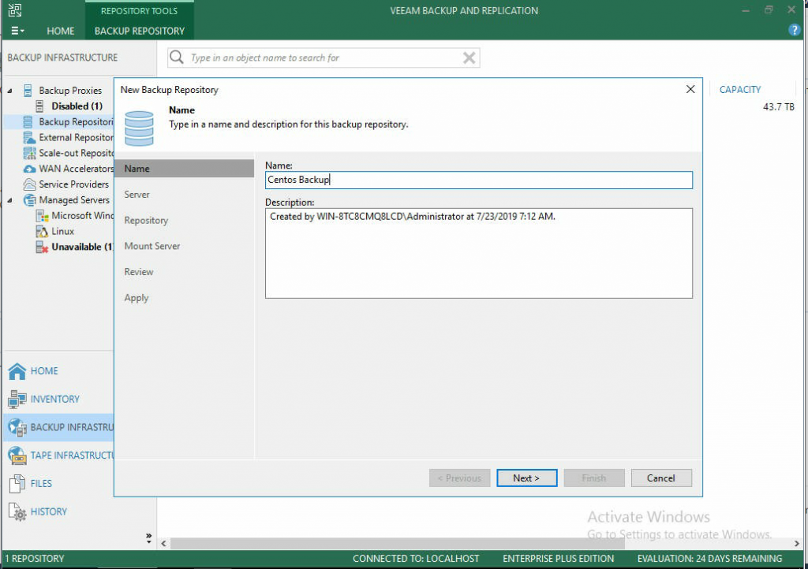Click the Service Providers icon
The height and width of the screenshot is (569, 808).
tap(29, 184)
